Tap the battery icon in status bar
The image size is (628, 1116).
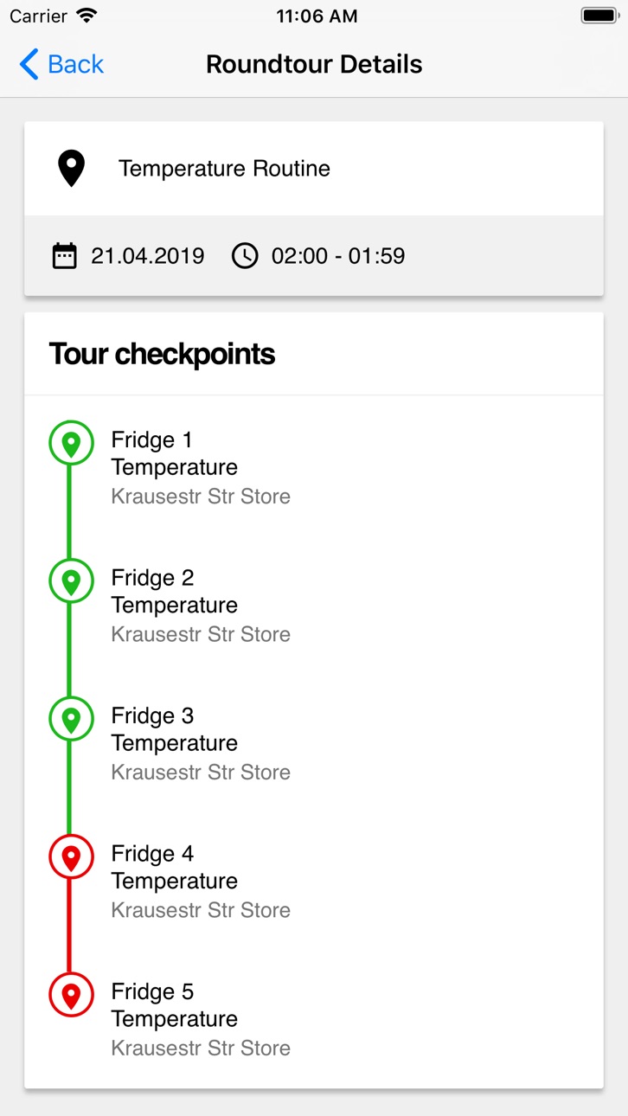coord(599,16)
